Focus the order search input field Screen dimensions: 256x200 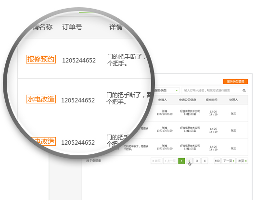click(212, 90)
